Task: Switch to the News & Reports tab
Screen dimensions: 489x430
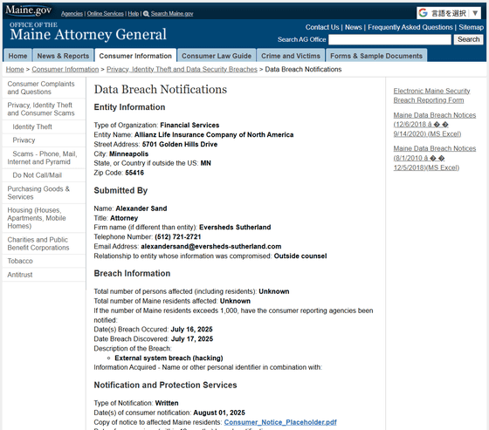Action: (63, 56)
